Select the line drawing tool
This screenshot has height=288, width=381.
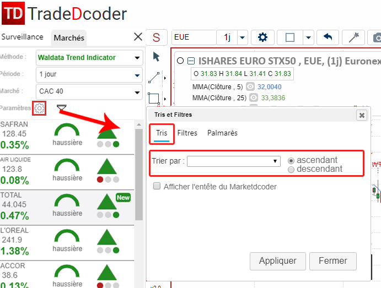pos(154,78)
